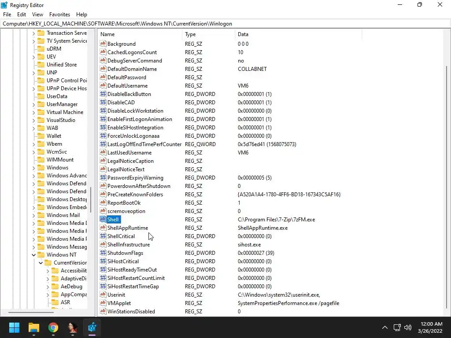Image resolution: width=451 pixels, height=338 pixels.
Task: Click the ShellInfrastructure string icon
Action: (103, 245)
